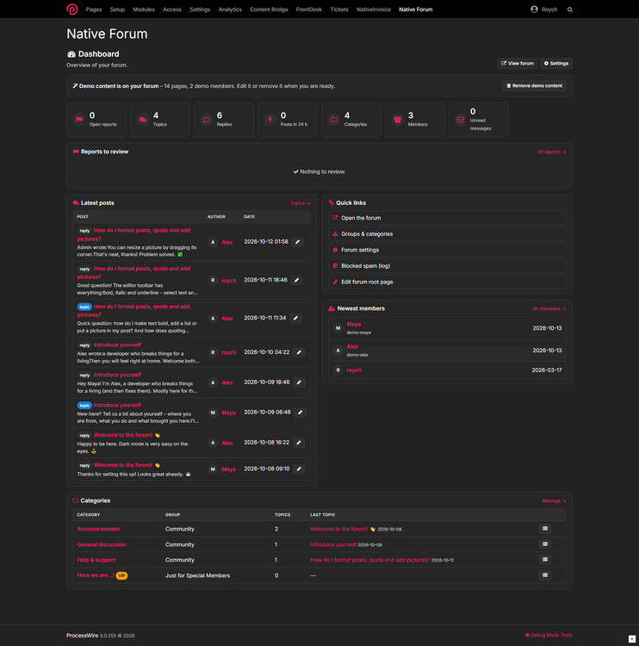Open the General discussion category link
This screenshot has width=639, height=646.
pos(102,544)
